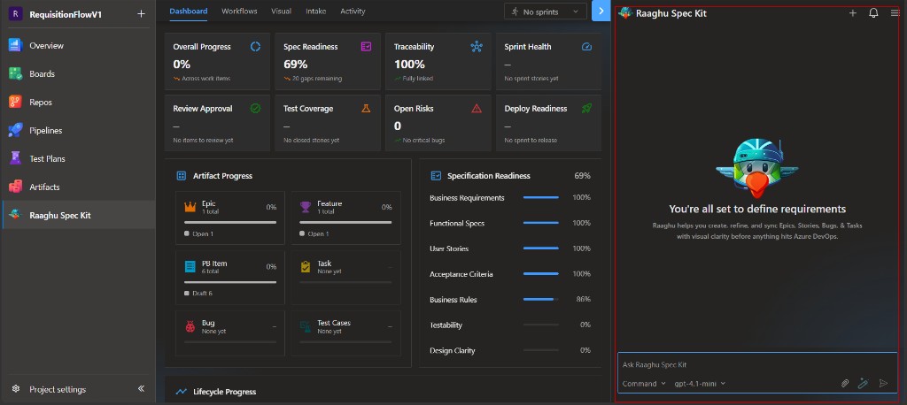The width and height of the screenshot is (907, 405).
Task: Switch to the Intake tab
Action: coord(316,11)
